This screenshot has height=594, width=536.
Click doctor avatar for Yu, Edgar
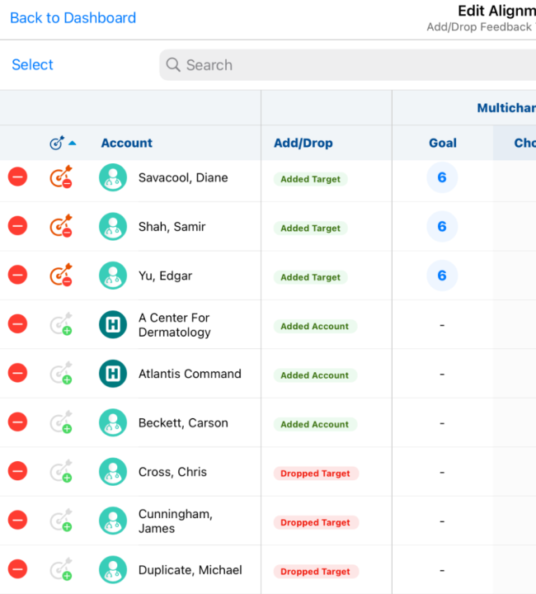pos(113,276)
